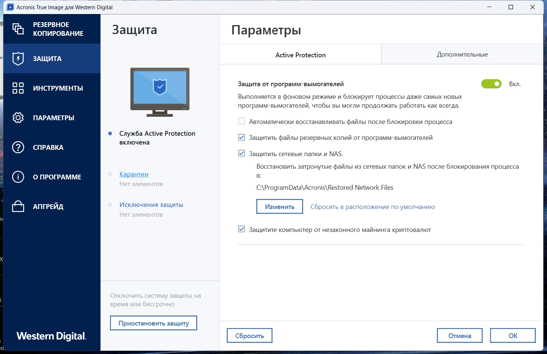Click Приостановить защиту button
Screen dimensions: 547x354
click(154, 323)
